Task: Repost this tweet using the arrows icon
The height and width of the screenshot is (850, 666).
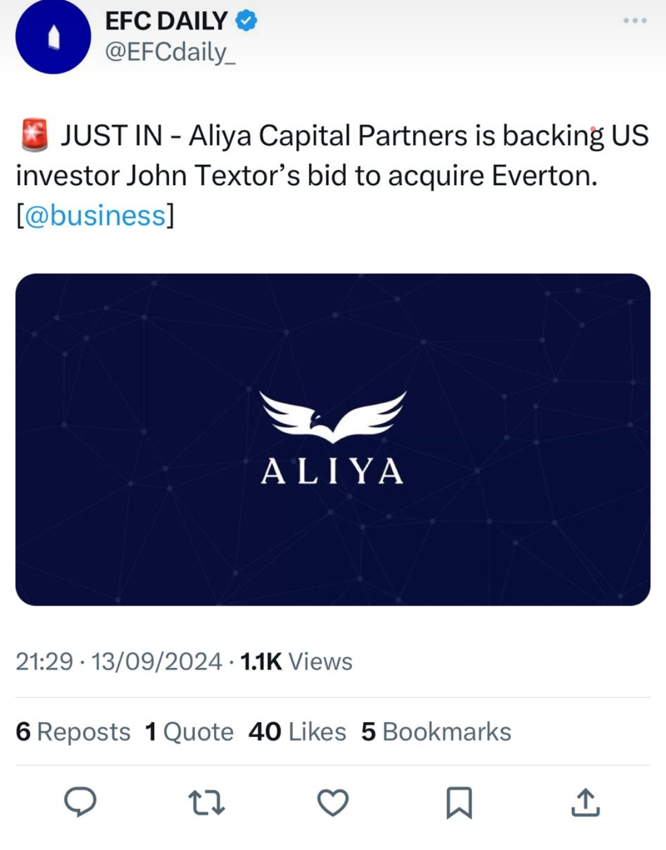Action: point(206,802)
